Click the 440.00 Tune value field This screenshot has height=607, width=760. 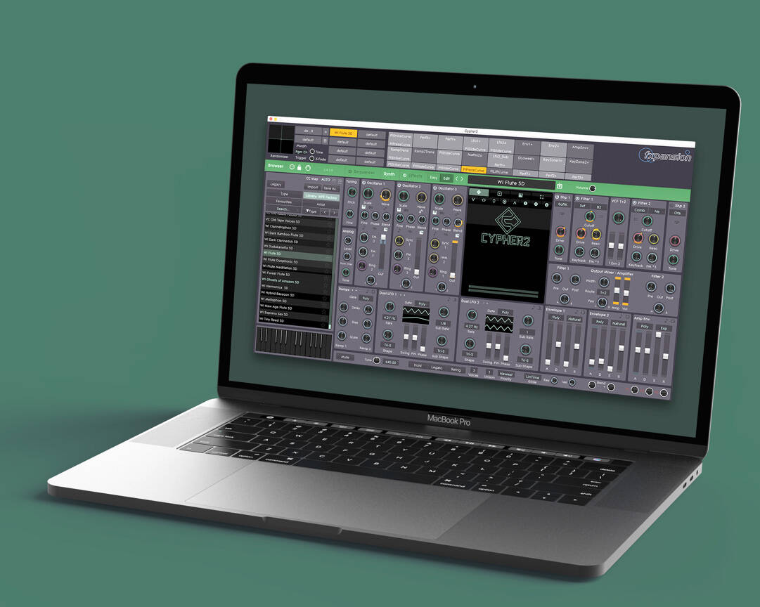pyautogui.click(x=391, y=363)
